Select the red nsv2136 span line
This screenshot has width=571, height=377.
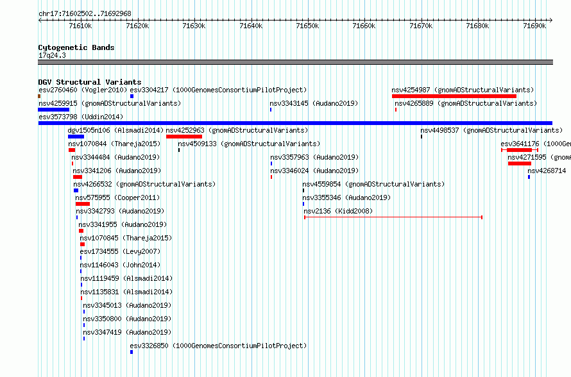(393, 217)
